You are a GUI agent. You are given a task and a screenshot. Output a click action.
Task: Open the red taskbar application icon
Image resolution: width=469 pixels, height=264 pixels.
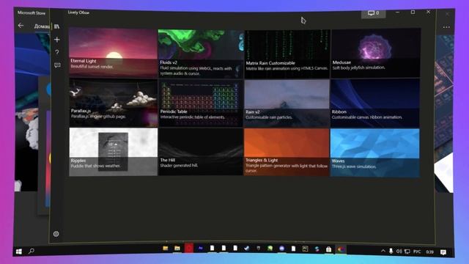pyautogui.click(x=189, y=249)
